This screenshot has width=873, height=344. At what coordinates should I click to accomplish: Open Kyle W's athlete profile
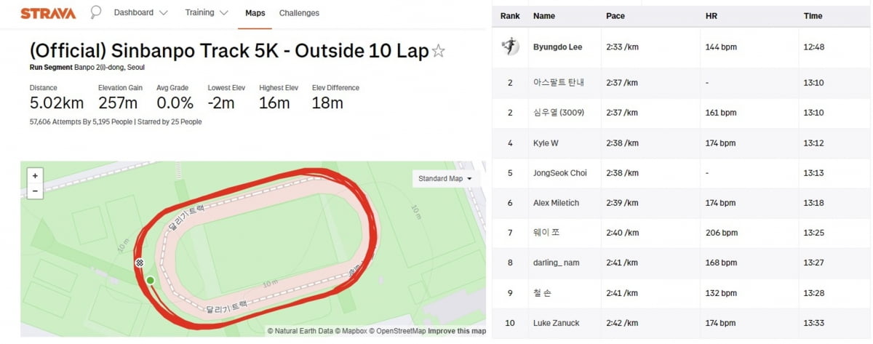tap(546, 143)
